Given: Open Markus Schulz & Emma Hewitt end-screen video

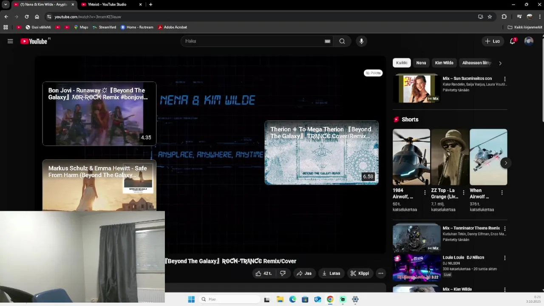Looking at the screenshot, I should (x=99, y=185).
